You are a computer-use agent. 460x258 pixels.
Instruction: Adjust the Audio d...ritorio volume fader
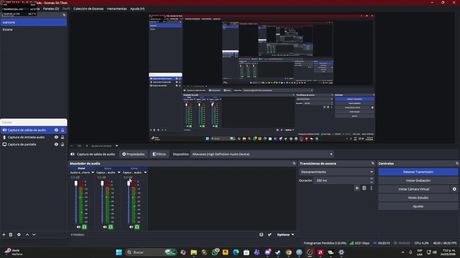click(76, 183)
